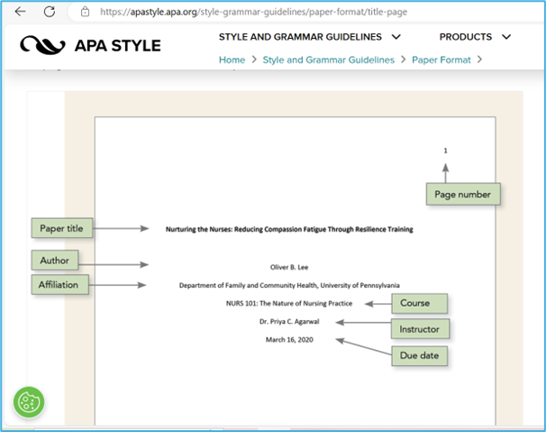Click the APA STYLE wordmark text
Viewport: 546px width, 432px height.
(118, 46)
